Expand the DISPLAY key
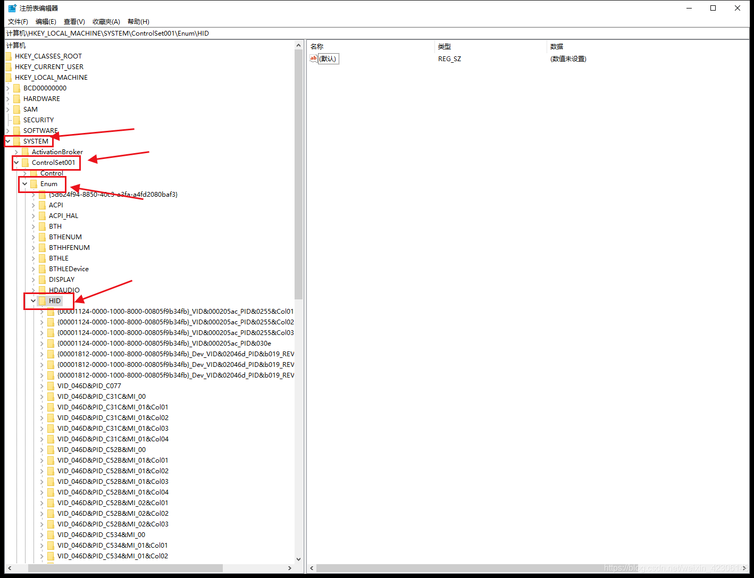This screenshot has width=754, height=578. click(x=33, y=279)
